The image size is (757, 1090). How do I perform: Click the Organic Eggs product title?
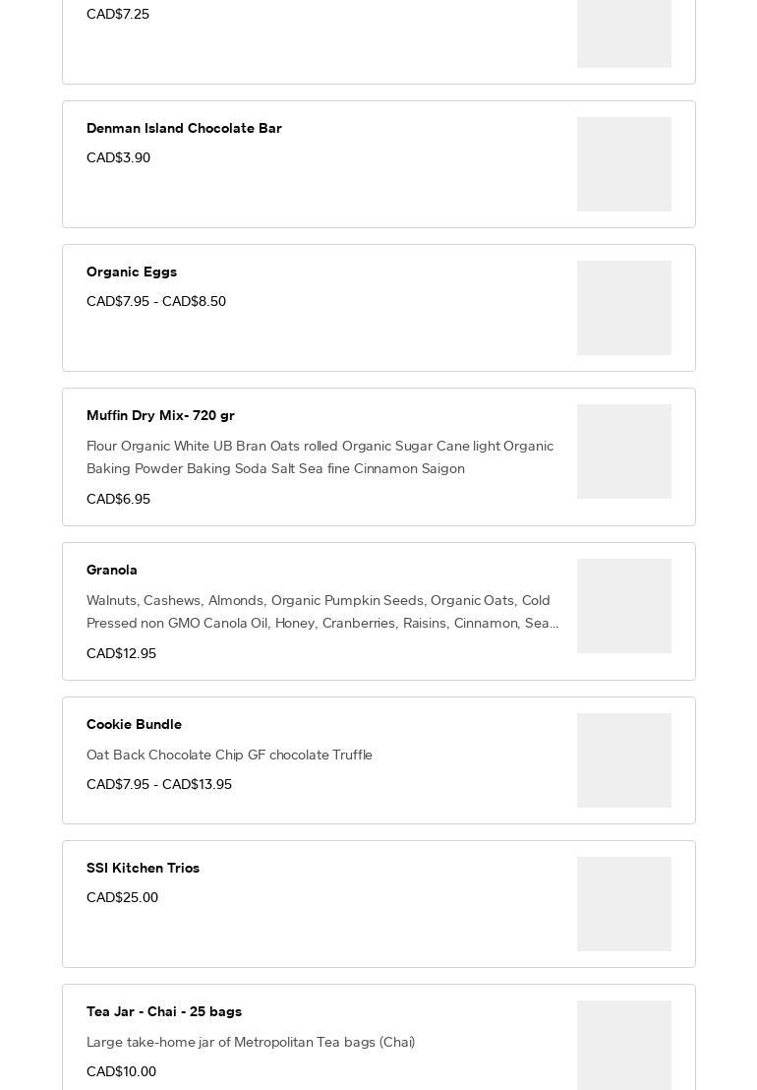tap(132, 272)
